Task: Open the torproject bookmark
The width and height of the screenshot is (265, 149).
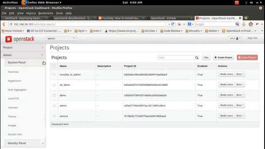Action: (x=122, y=31)
